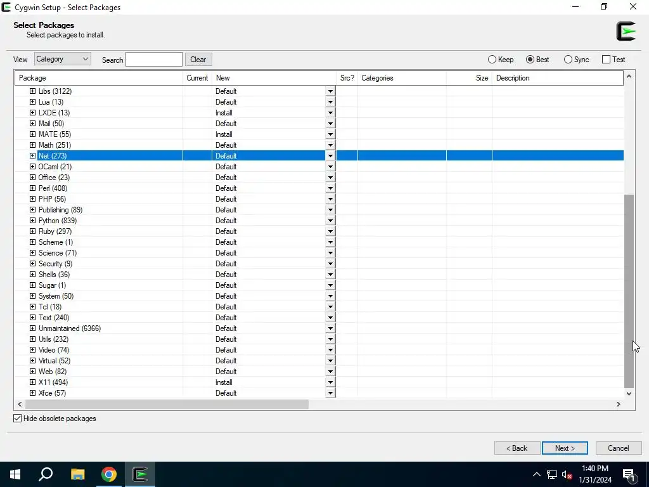Click the Size column header
Image resolution: width=649 pixels, height=487 pixels.
pyautogui.click(x=470, y=78)
